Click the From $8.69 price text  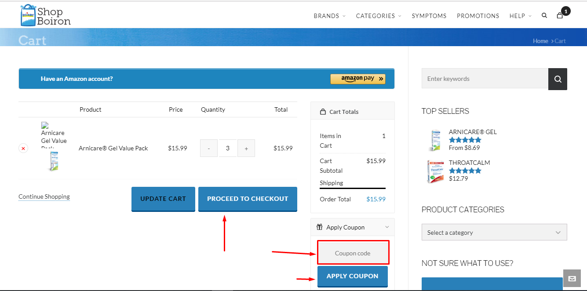tap(464, 148)
